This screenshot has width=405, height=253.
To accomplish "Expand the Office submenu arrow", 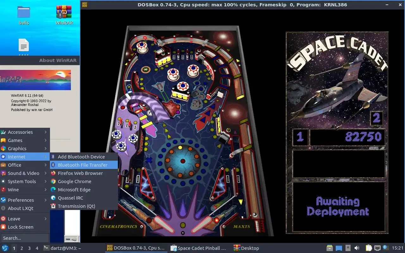I will (x=46, y=165).
